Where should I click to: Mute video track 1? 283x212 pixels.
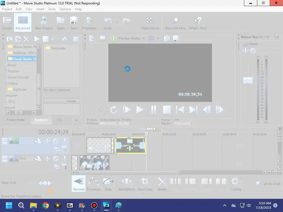point(56,141)
